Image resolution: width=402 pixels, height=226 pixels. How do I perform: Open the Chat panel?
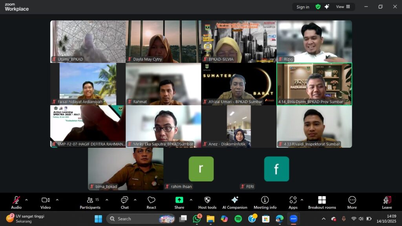[x=124, y=203]
